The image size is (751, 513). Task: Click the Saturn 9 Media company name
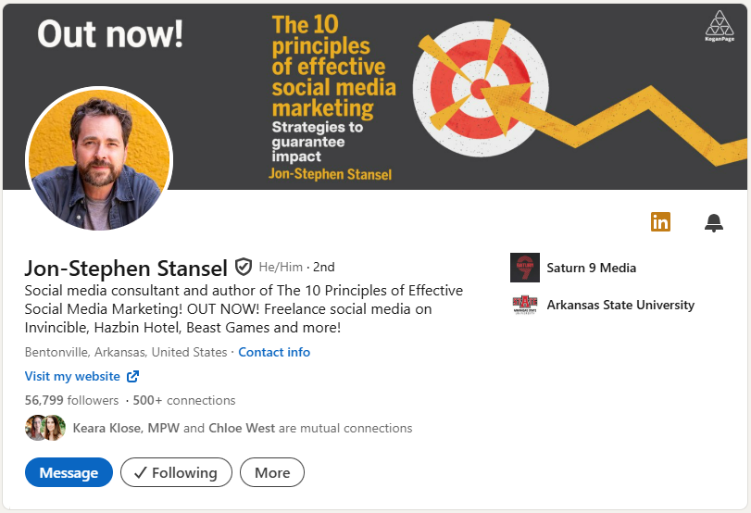coord(591,268)
